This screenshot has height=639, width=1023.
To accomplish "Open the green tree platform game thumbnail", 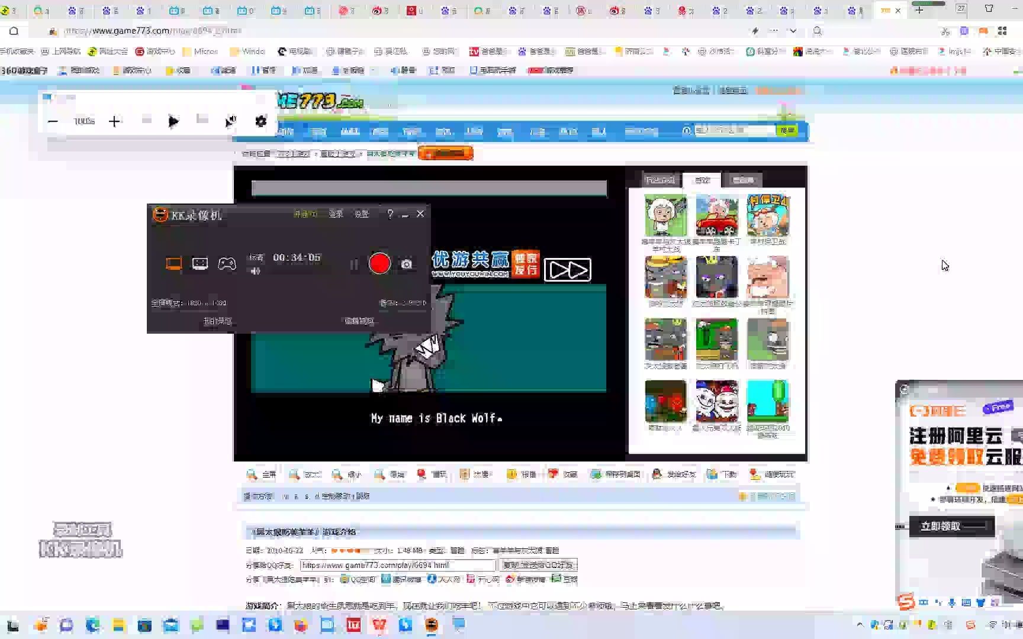I will [768, 401].
